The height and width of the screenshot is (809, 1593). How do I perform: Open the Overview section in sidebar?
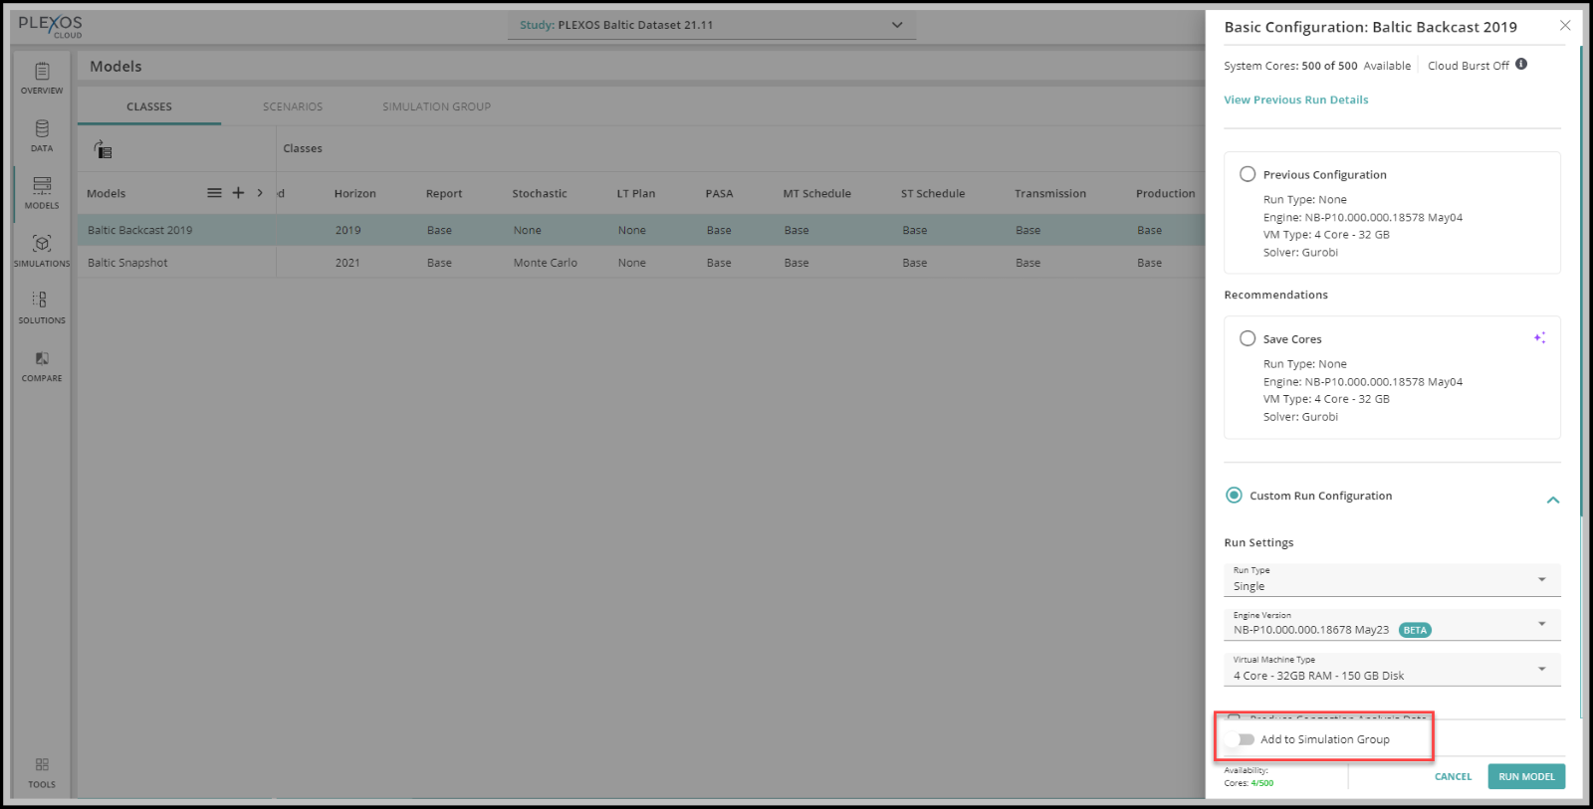[42, 79]
